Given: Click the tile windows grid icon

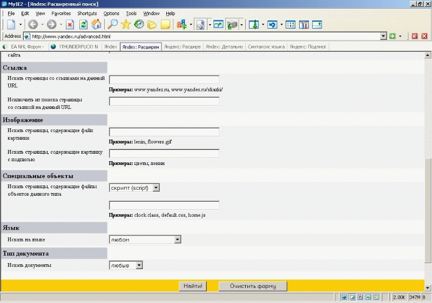Looking at the screenshot, I should (x=291, y=25).
